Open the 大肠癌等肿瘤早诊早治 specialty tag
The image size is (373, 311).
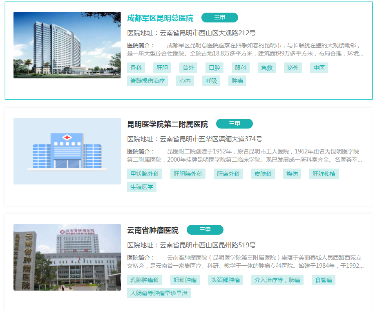pos(159,293)
